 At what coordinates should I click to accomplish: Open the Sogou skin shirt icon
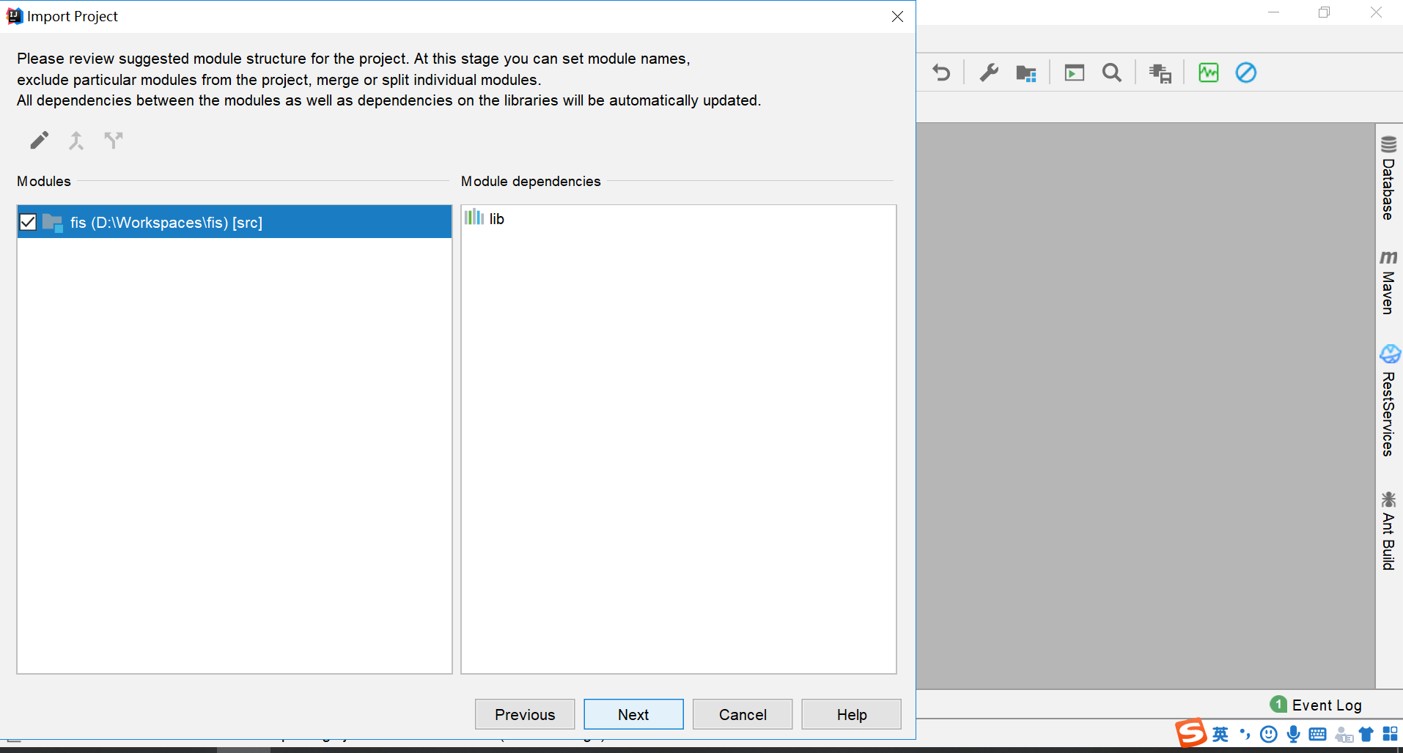click(1366, 734)
